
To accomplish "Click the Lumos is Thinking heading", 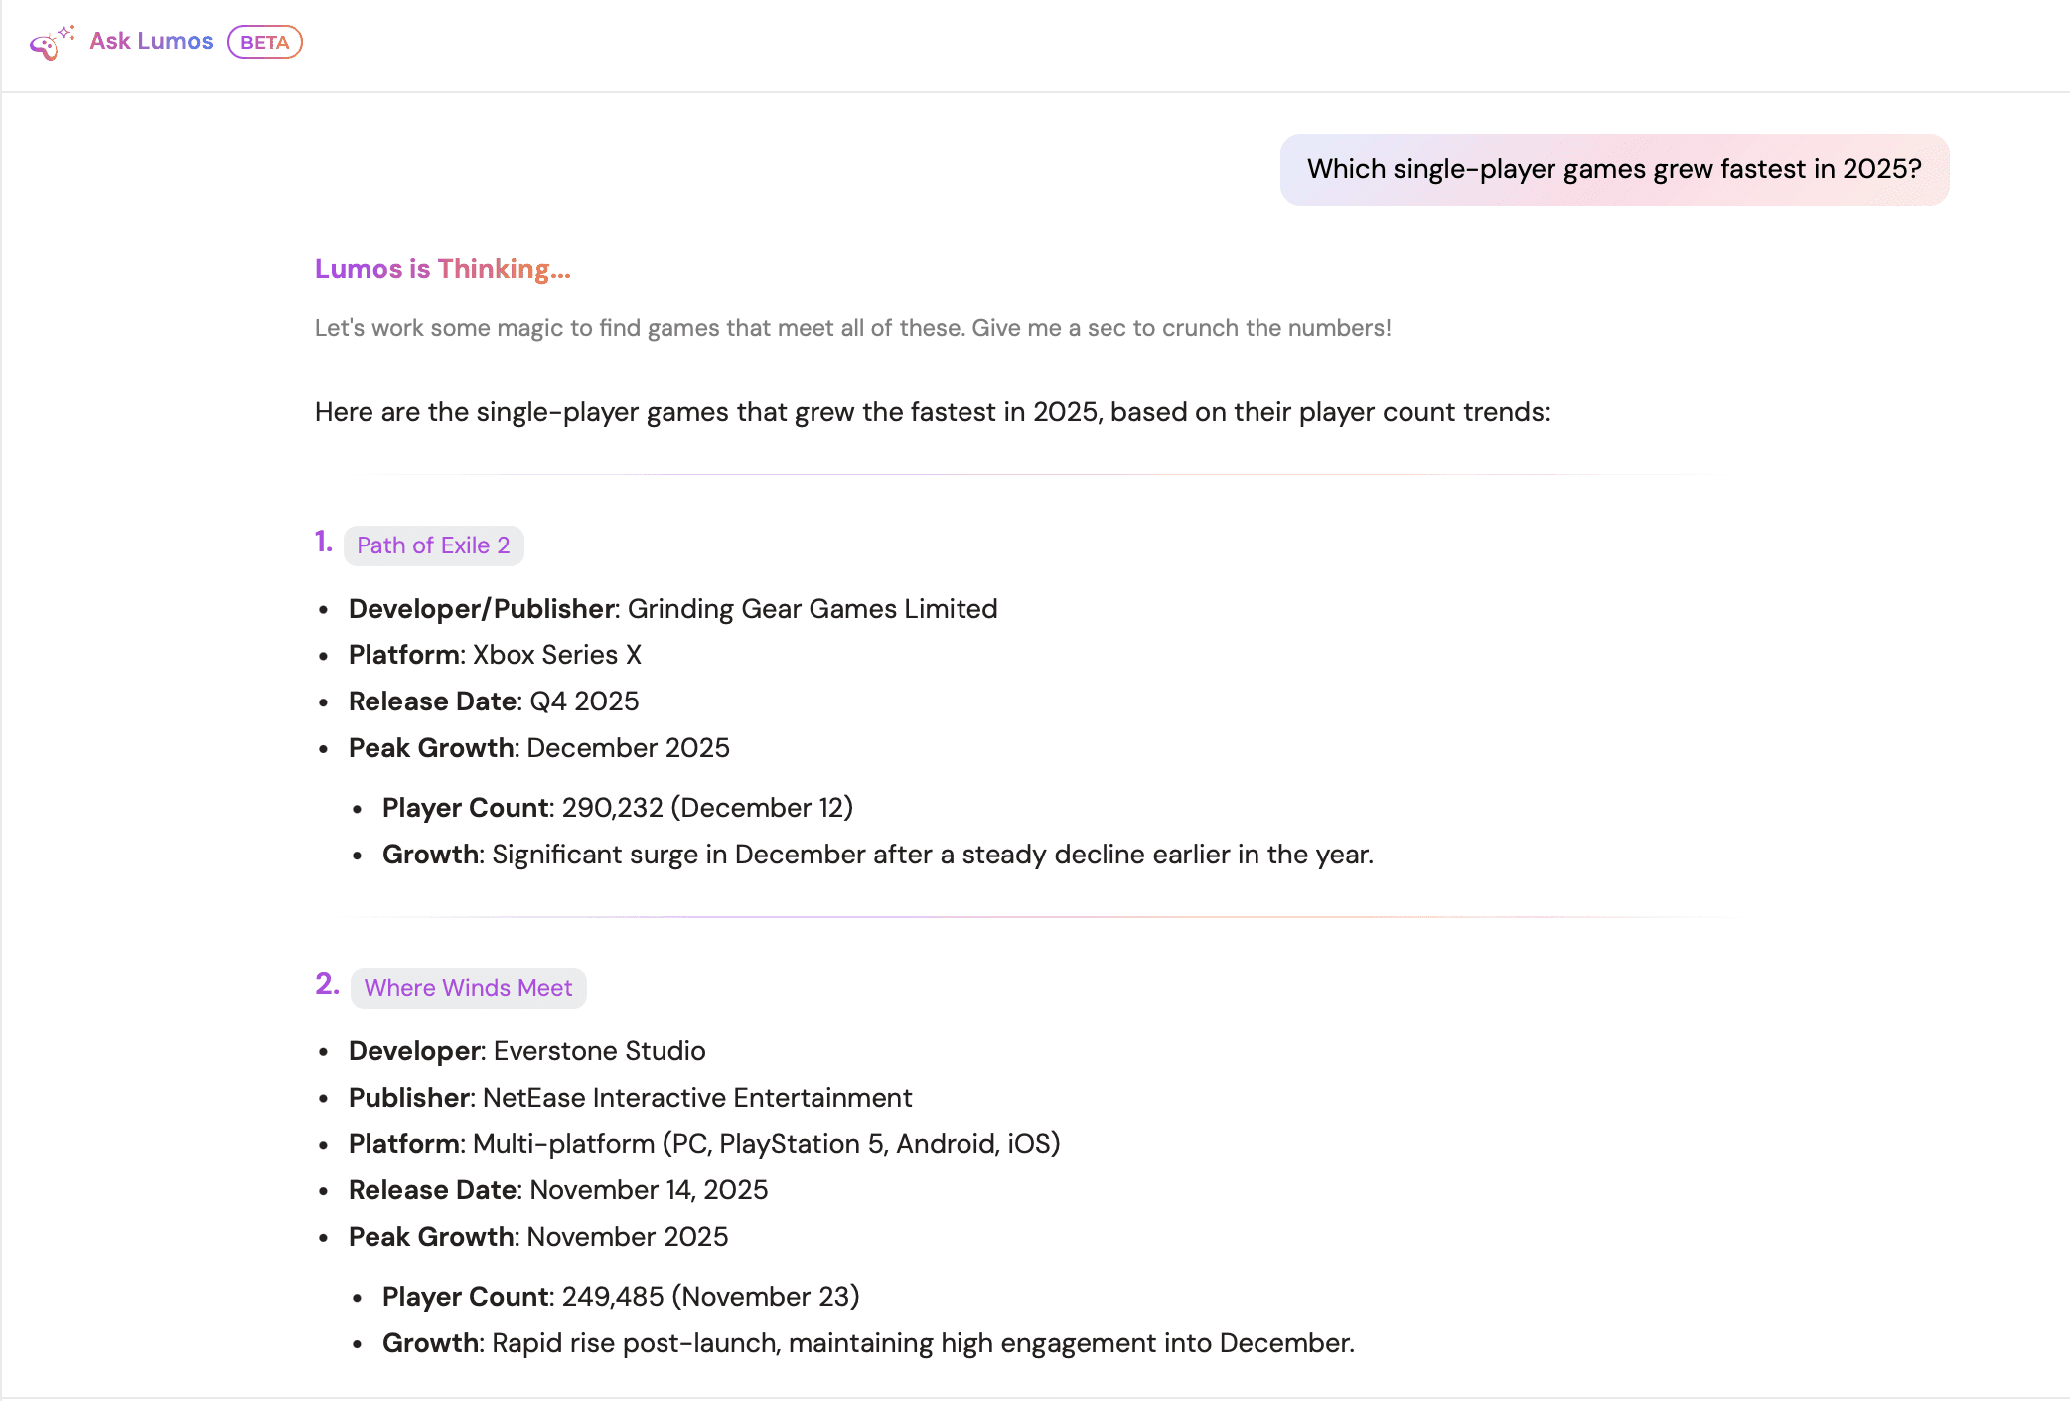I will (x=442, y=269).
